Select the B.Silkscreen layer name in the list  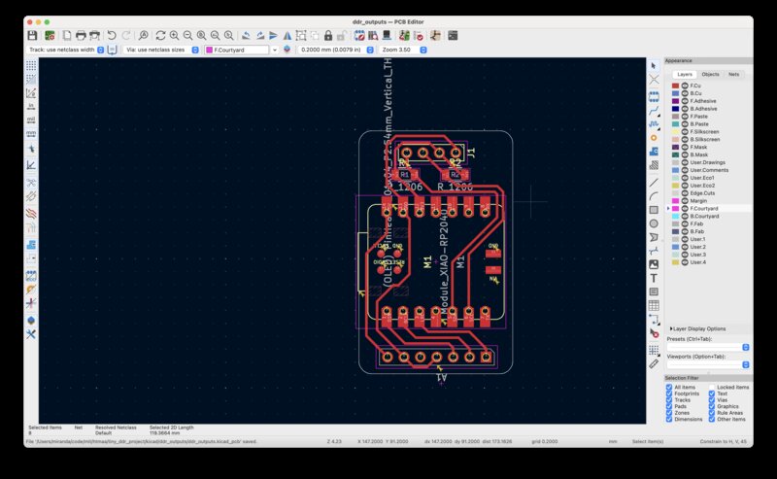point(707,139)
